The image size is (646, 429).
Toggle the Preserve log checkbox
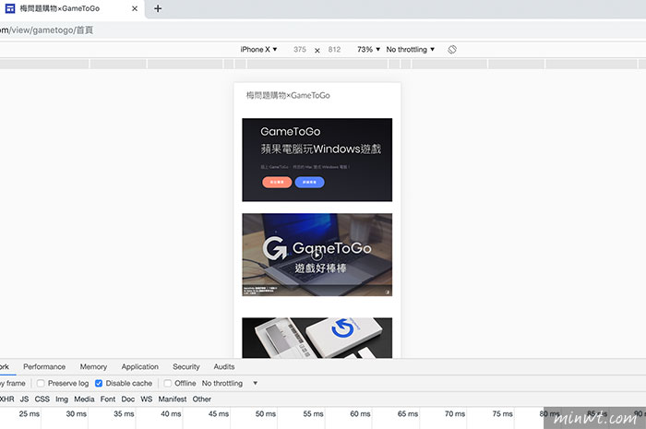click(x=41, y=383)
